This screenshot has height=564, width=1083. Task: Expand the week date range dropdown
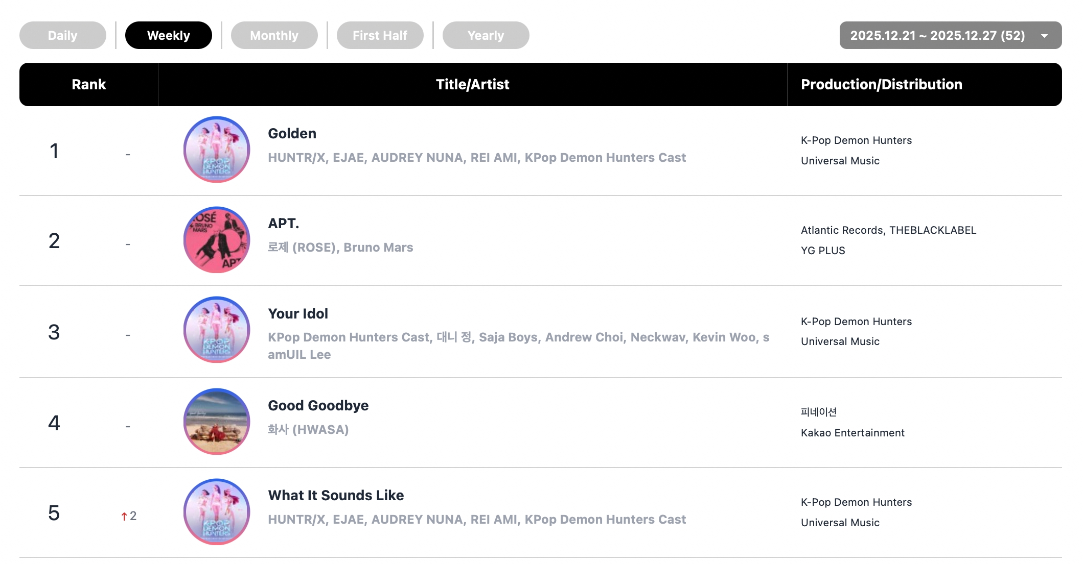pos(937,35)
